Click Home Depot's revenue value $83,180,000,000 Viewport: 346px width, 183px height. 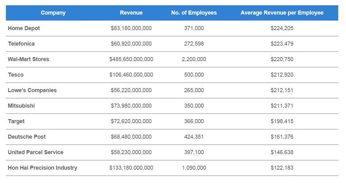click(131, 28)
